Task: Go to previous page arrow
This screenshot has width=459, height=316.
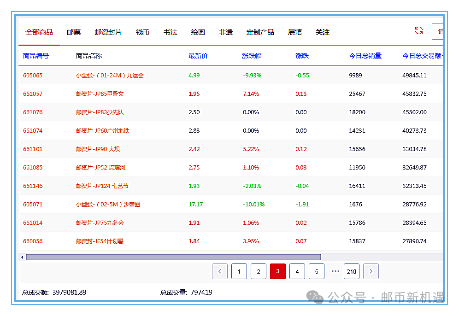Action: click(x=220, y=271)
